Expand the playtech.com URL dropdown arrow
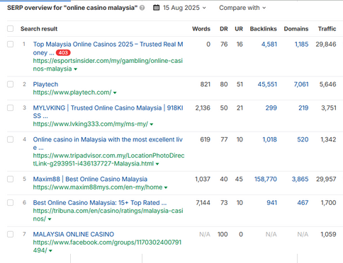The width and height of the screenshot is (343, 263). pyautogui.click(x=115, y=93)
